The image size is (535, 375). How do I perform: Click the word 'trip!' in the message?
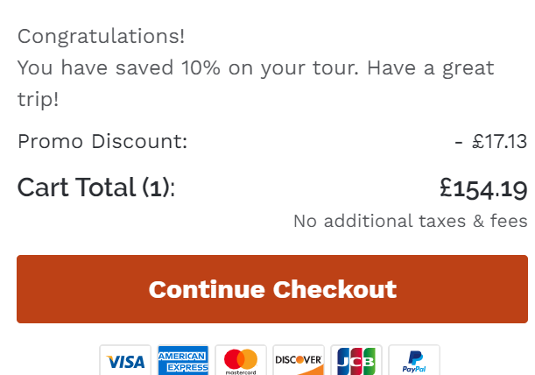point(38,99)
